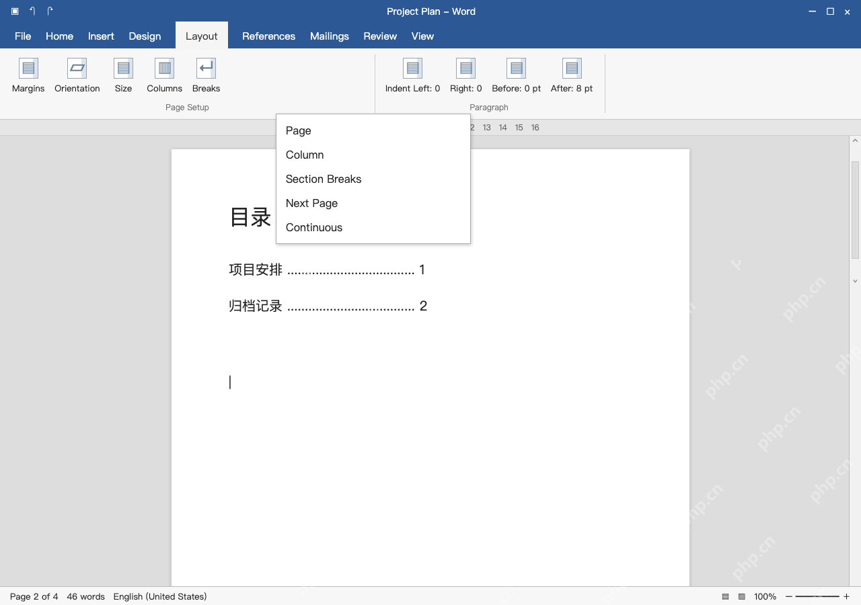861x605 pixels.
Task: Open the References tab
Action: click(268, 36)
